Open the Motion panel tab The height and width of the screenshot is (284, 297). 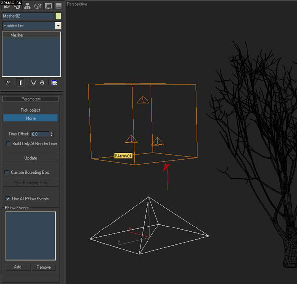coord(38,7)
